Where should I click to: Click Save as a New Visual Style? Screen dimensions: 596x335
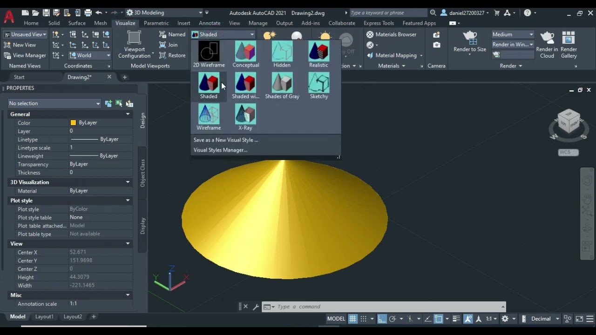pyautogui.click(x=226, y=140)
